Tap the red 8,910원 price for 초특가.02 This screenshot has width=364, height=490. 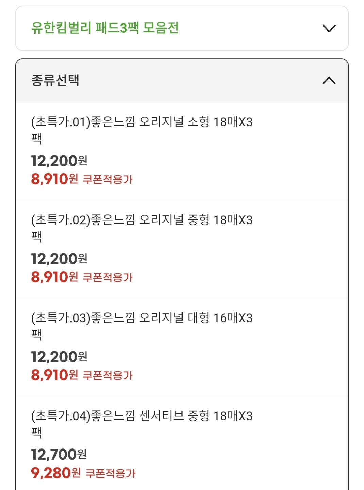coord(54,277)
